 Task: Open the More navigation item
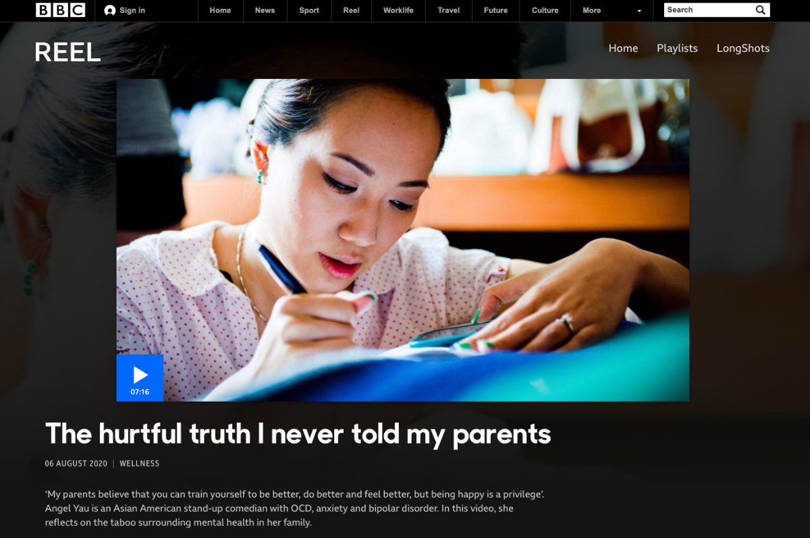pyautogui.click(x=592, y=10)
